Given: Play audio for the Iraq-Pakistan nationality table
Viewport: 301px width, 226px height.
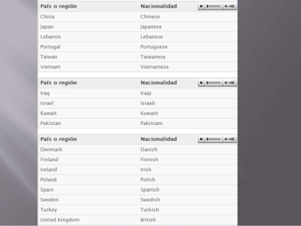Looking at the screenshot, I should [201, 83].
